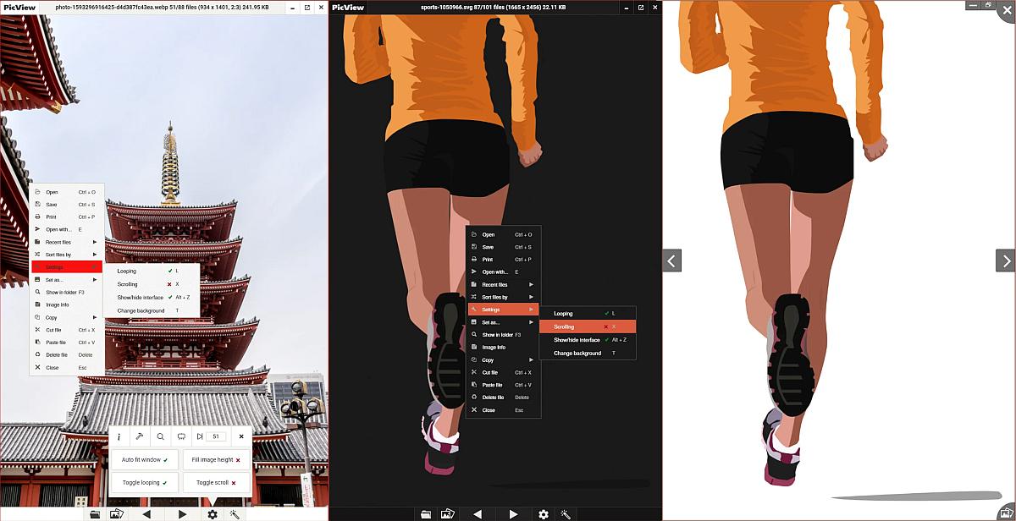1016x521 pixels.
Task: Click the magnifier search icon in popup
Action: 160,437
